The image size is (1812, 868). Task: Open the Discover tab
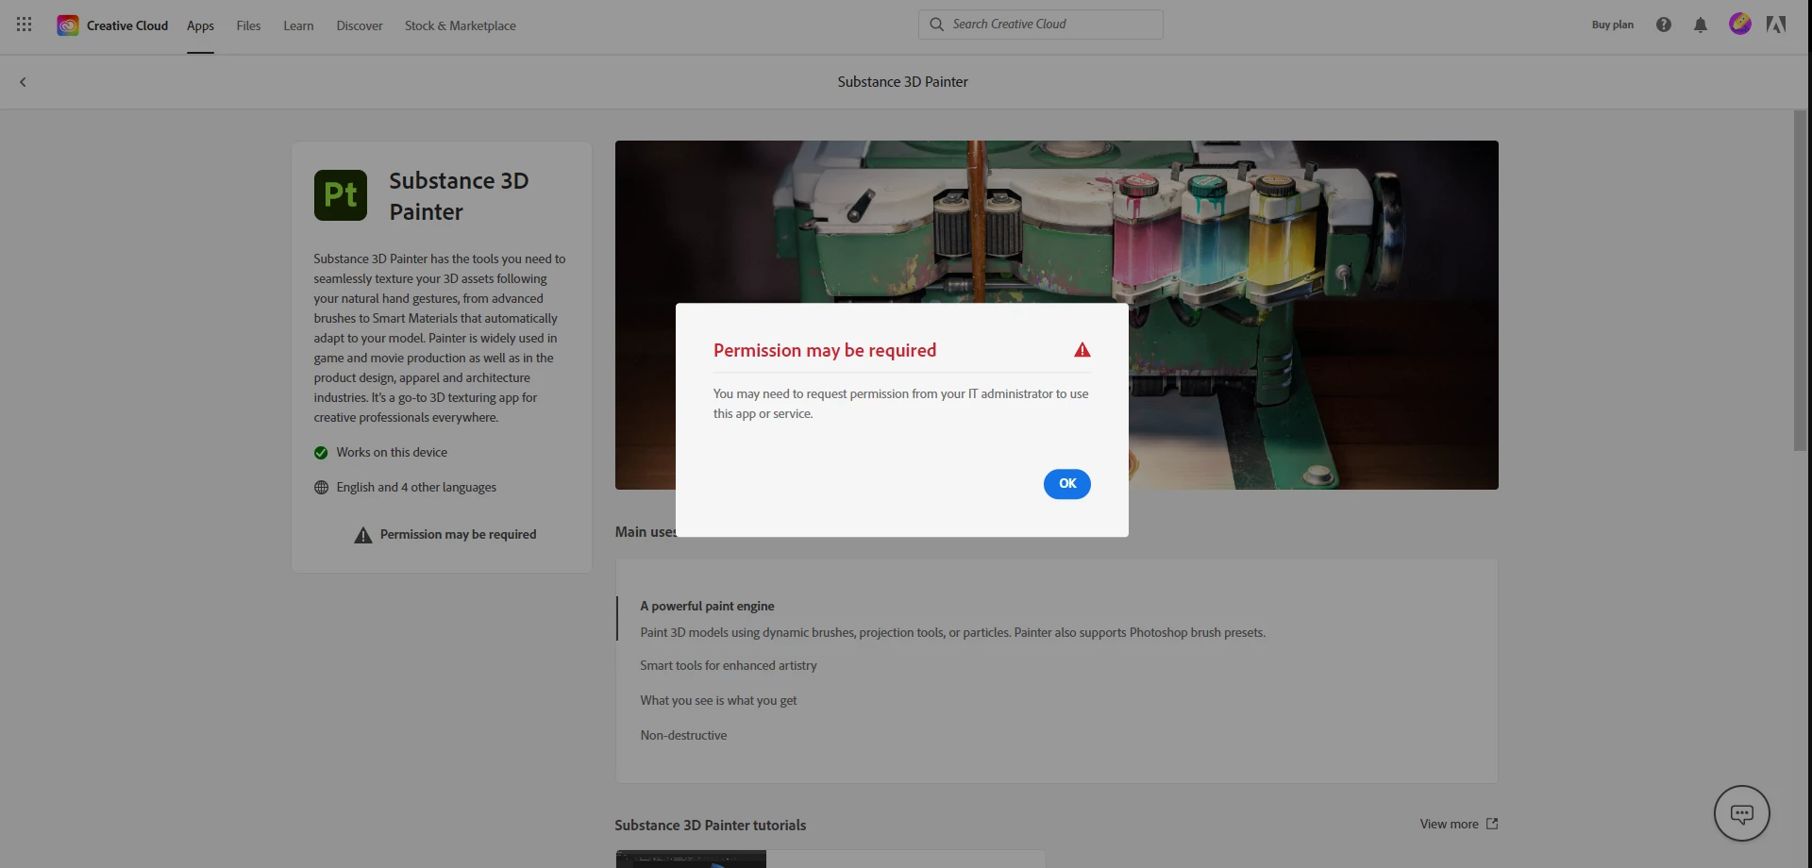point(360,25)
